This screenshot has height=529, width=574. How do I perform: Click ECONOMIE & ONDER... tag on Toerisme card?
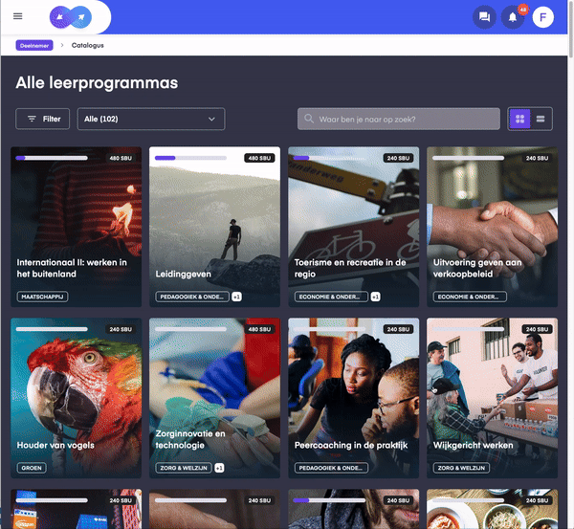pos(331,297)
